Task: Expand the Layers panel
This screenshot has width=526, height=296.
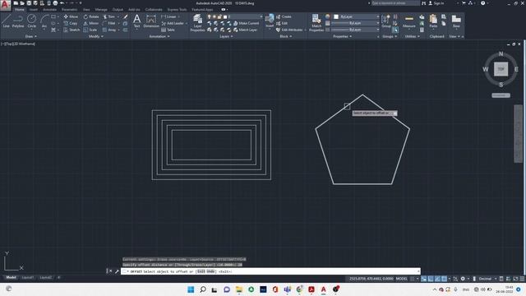Action: pos(226,36)
